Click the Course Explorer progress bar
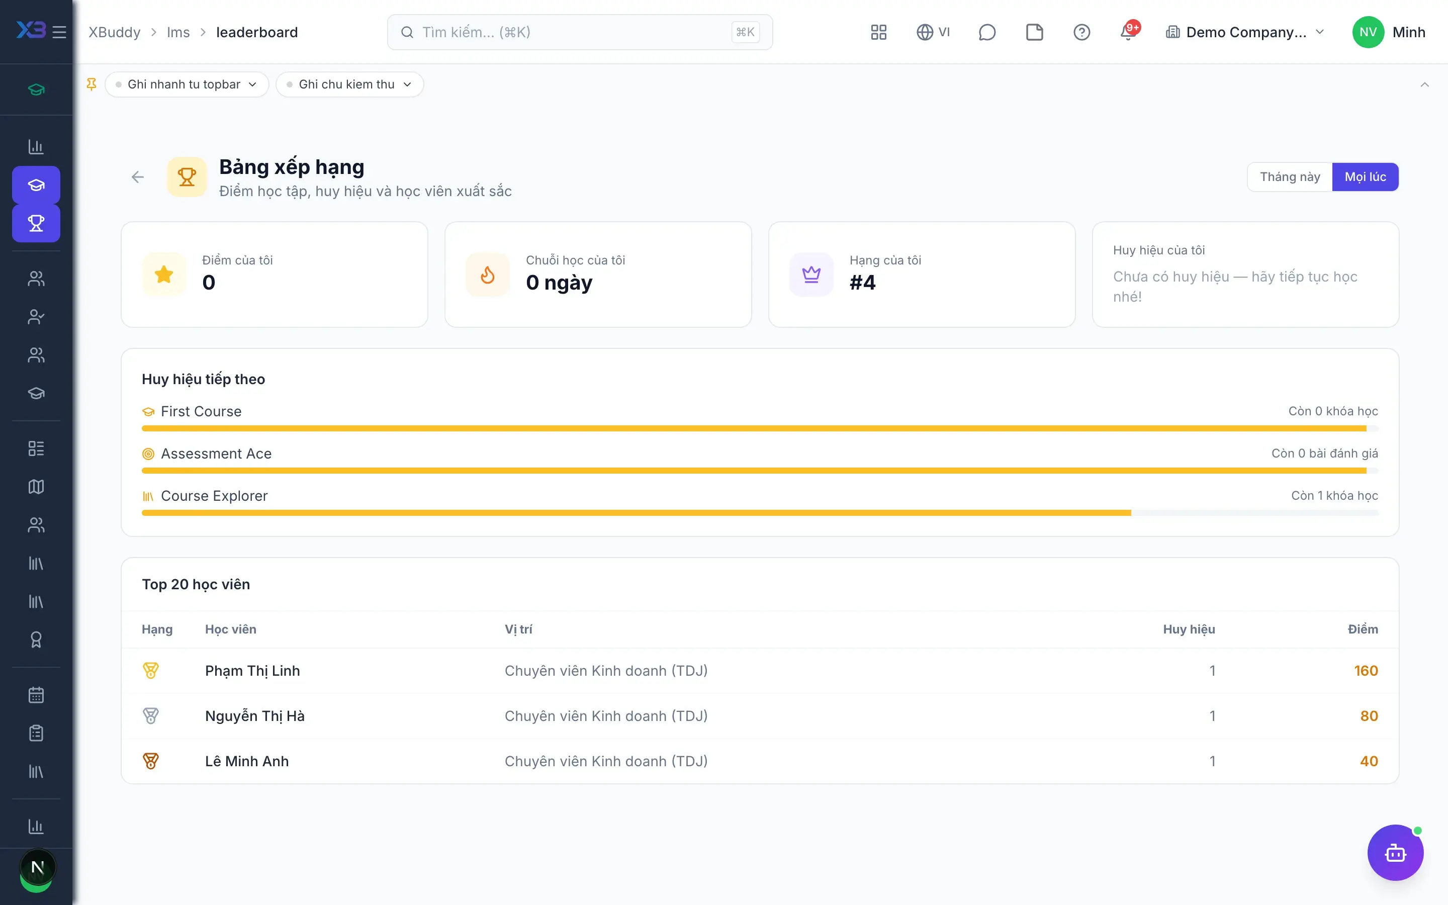1448x905 pixels. 760,513
